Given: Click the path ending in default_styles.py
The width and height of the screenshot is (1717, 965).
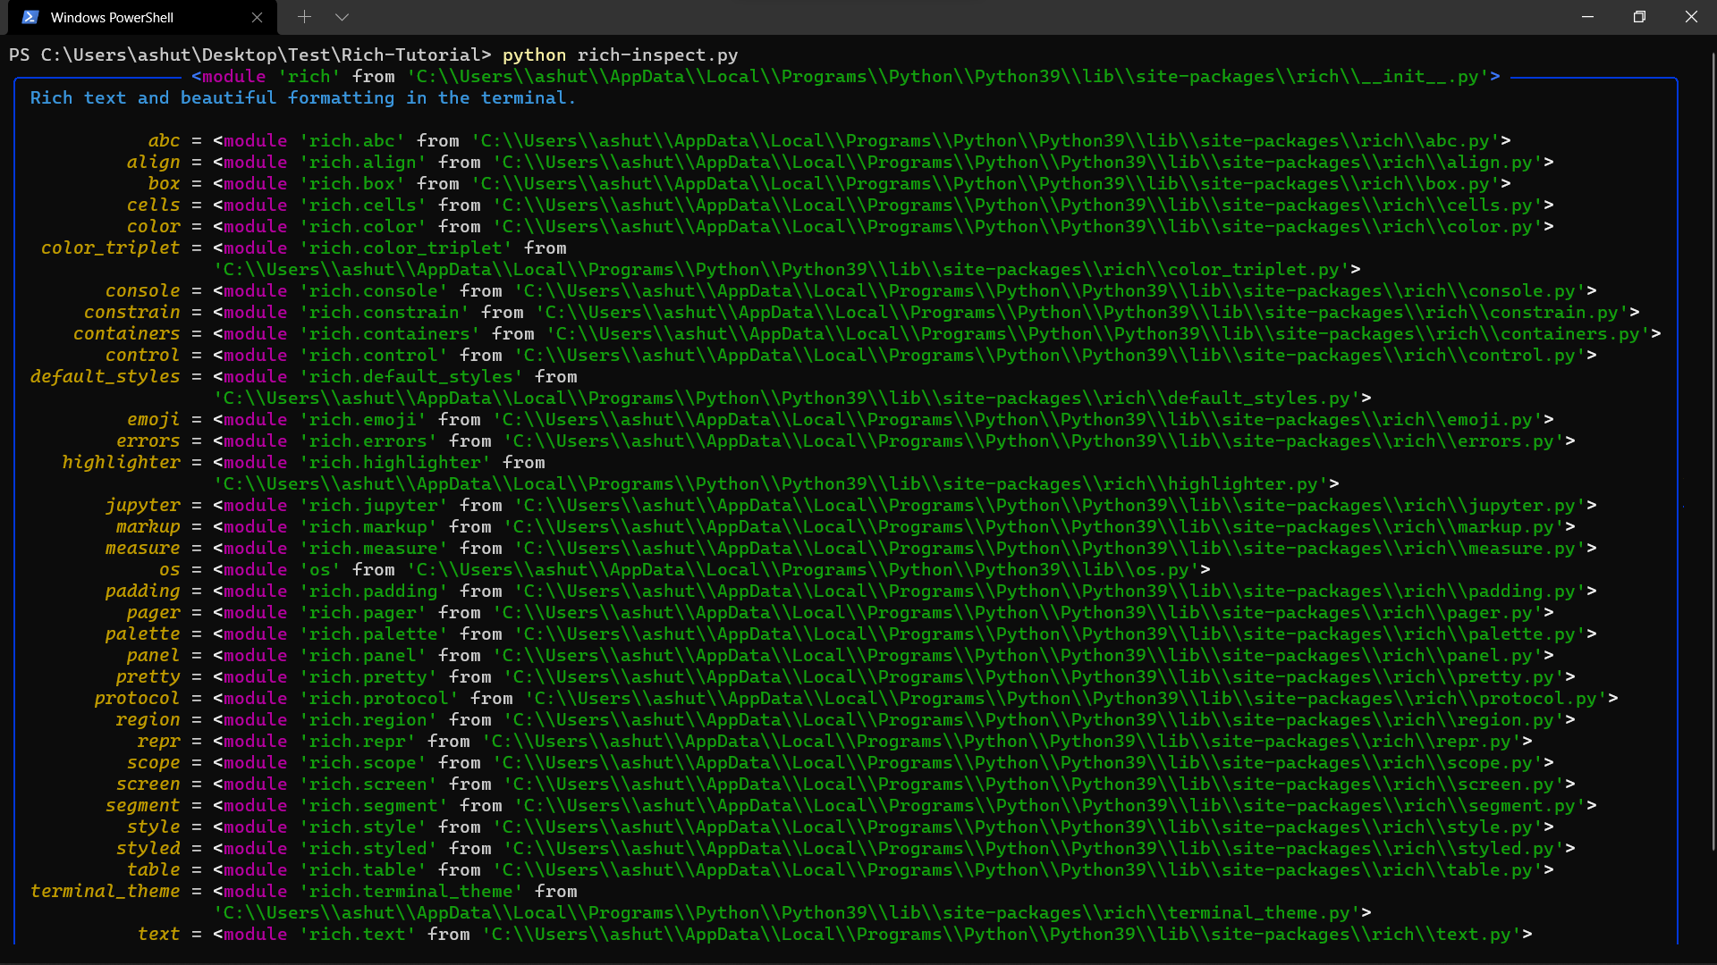Looking at the screenshot, I should tap(787, 399).
